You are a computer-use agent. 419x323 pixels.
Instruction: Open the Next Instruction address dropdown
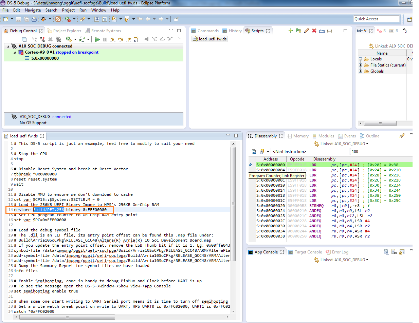(268, 152)
